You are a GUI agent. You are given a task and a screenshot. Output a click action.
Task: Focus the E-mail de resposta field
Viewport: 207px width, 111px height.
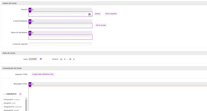(x=60, y=44)
